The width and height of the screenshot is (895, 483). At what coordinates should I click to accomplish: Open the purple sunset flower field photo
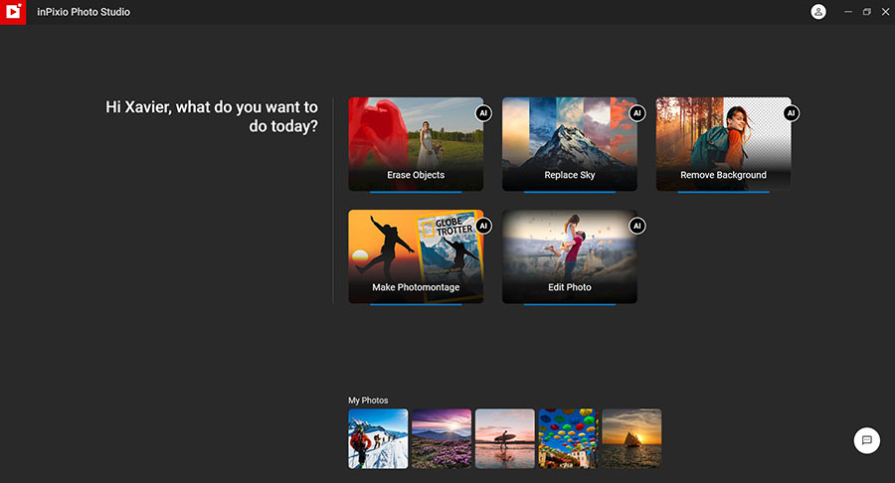tap(442, 438)
